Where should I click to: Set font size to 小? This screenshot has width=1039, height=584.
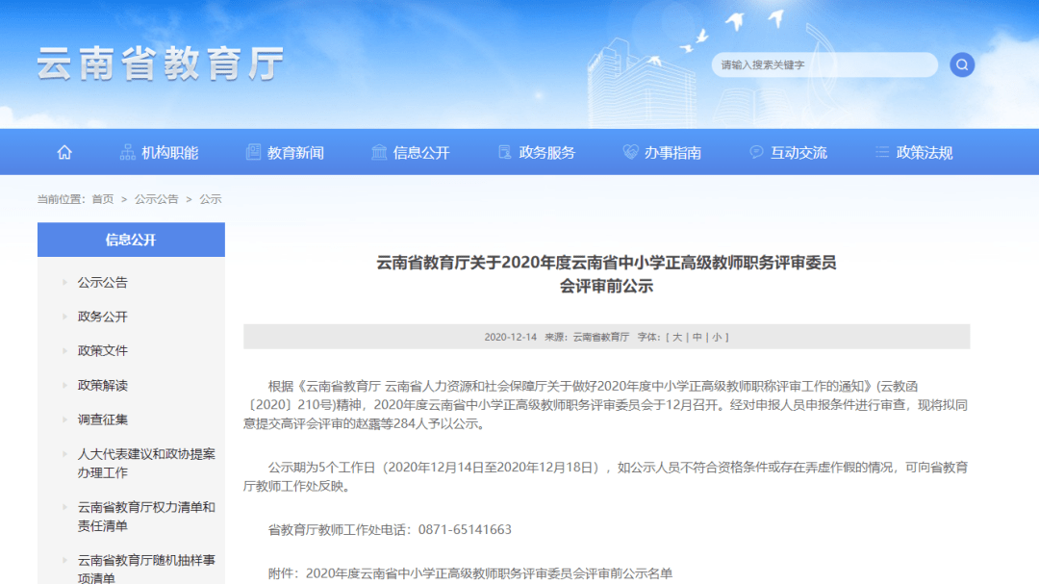pos(717,337)
